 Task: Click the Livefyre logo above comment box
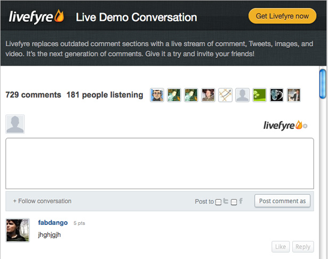283,125
